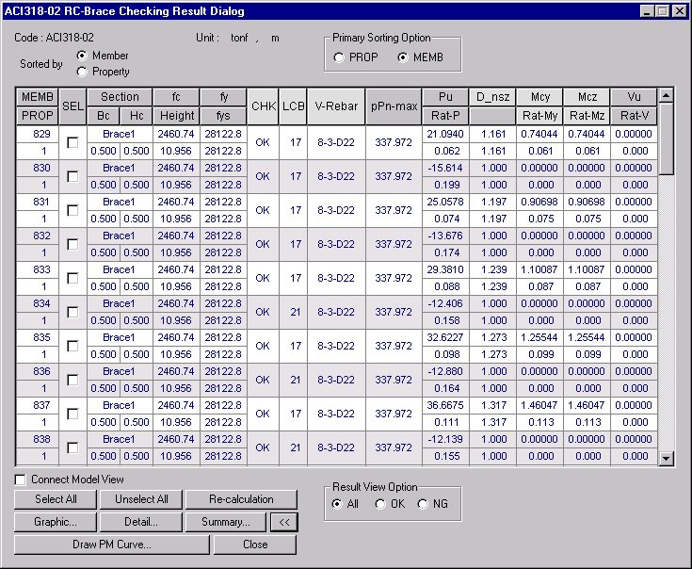The image size is (692, 569).
Task: Enable Connect Model View checkbox
Action: pos(21,480)
